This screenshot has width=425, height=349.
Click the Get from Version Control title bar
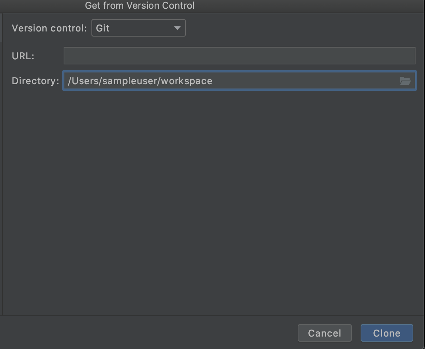point(139,5)
